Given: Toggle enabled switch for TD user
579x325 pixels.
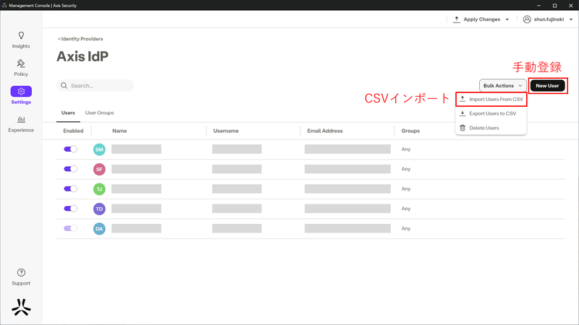Looking at the screenshot, I should point(70,209).
